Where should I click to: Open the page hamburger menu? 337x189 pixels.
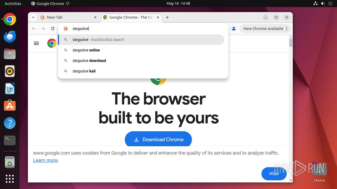36,43
